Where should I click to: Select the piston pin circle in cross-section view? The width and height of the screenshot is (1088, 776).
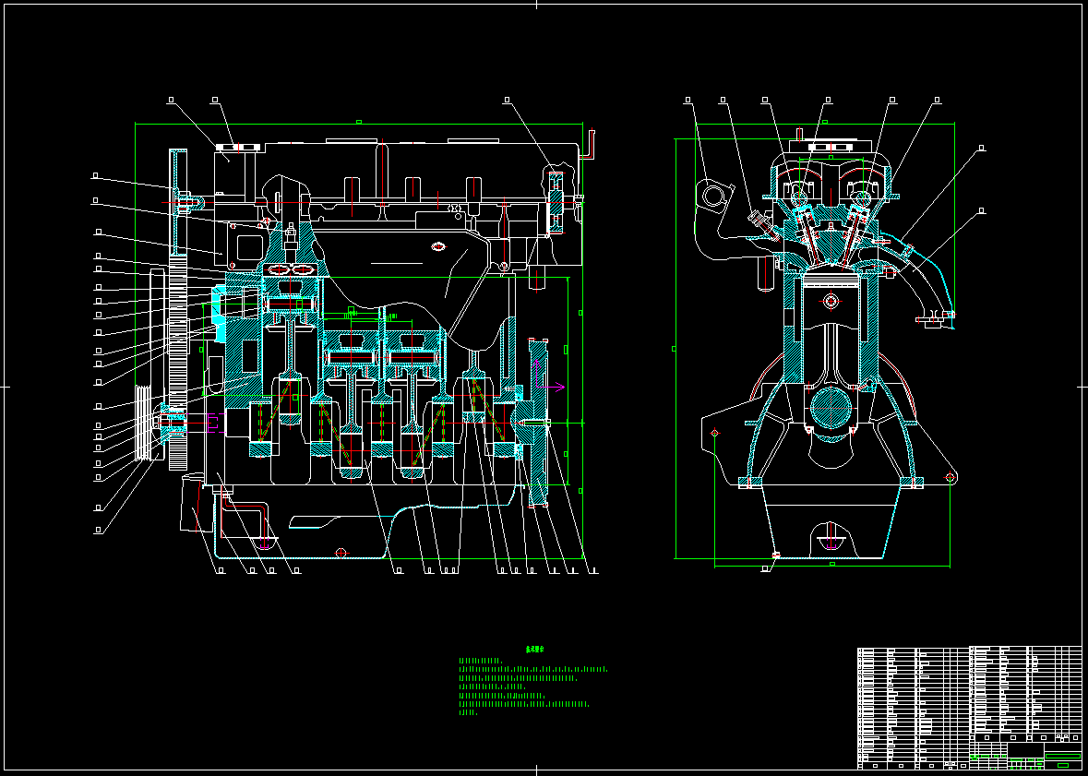tap(831, 301)
